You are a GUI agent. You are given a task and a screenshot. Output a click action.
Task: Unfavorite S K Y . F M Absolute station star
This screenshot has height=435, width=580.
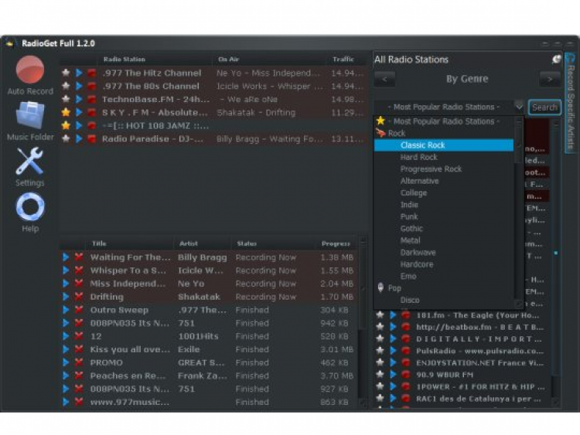click(x=66, y=112)
